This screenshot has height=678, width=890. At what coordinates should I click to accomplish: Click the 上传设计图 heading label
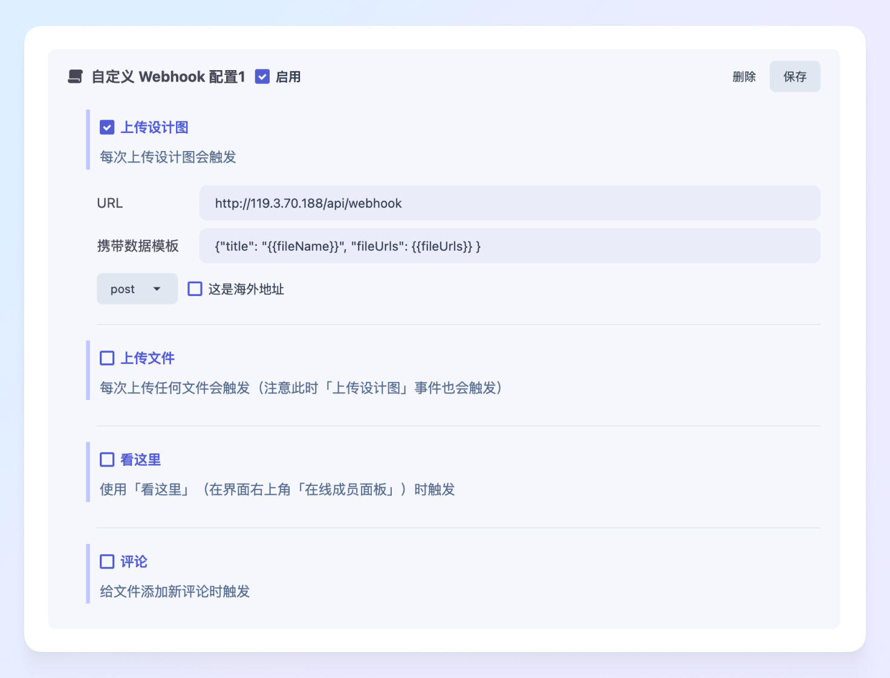coord(155,128)
